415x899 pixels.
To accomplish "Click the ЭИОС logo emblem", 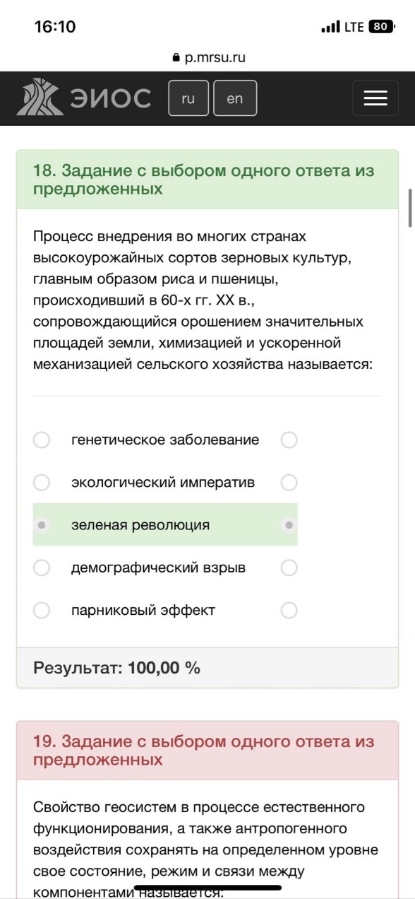I will [40, 98].
